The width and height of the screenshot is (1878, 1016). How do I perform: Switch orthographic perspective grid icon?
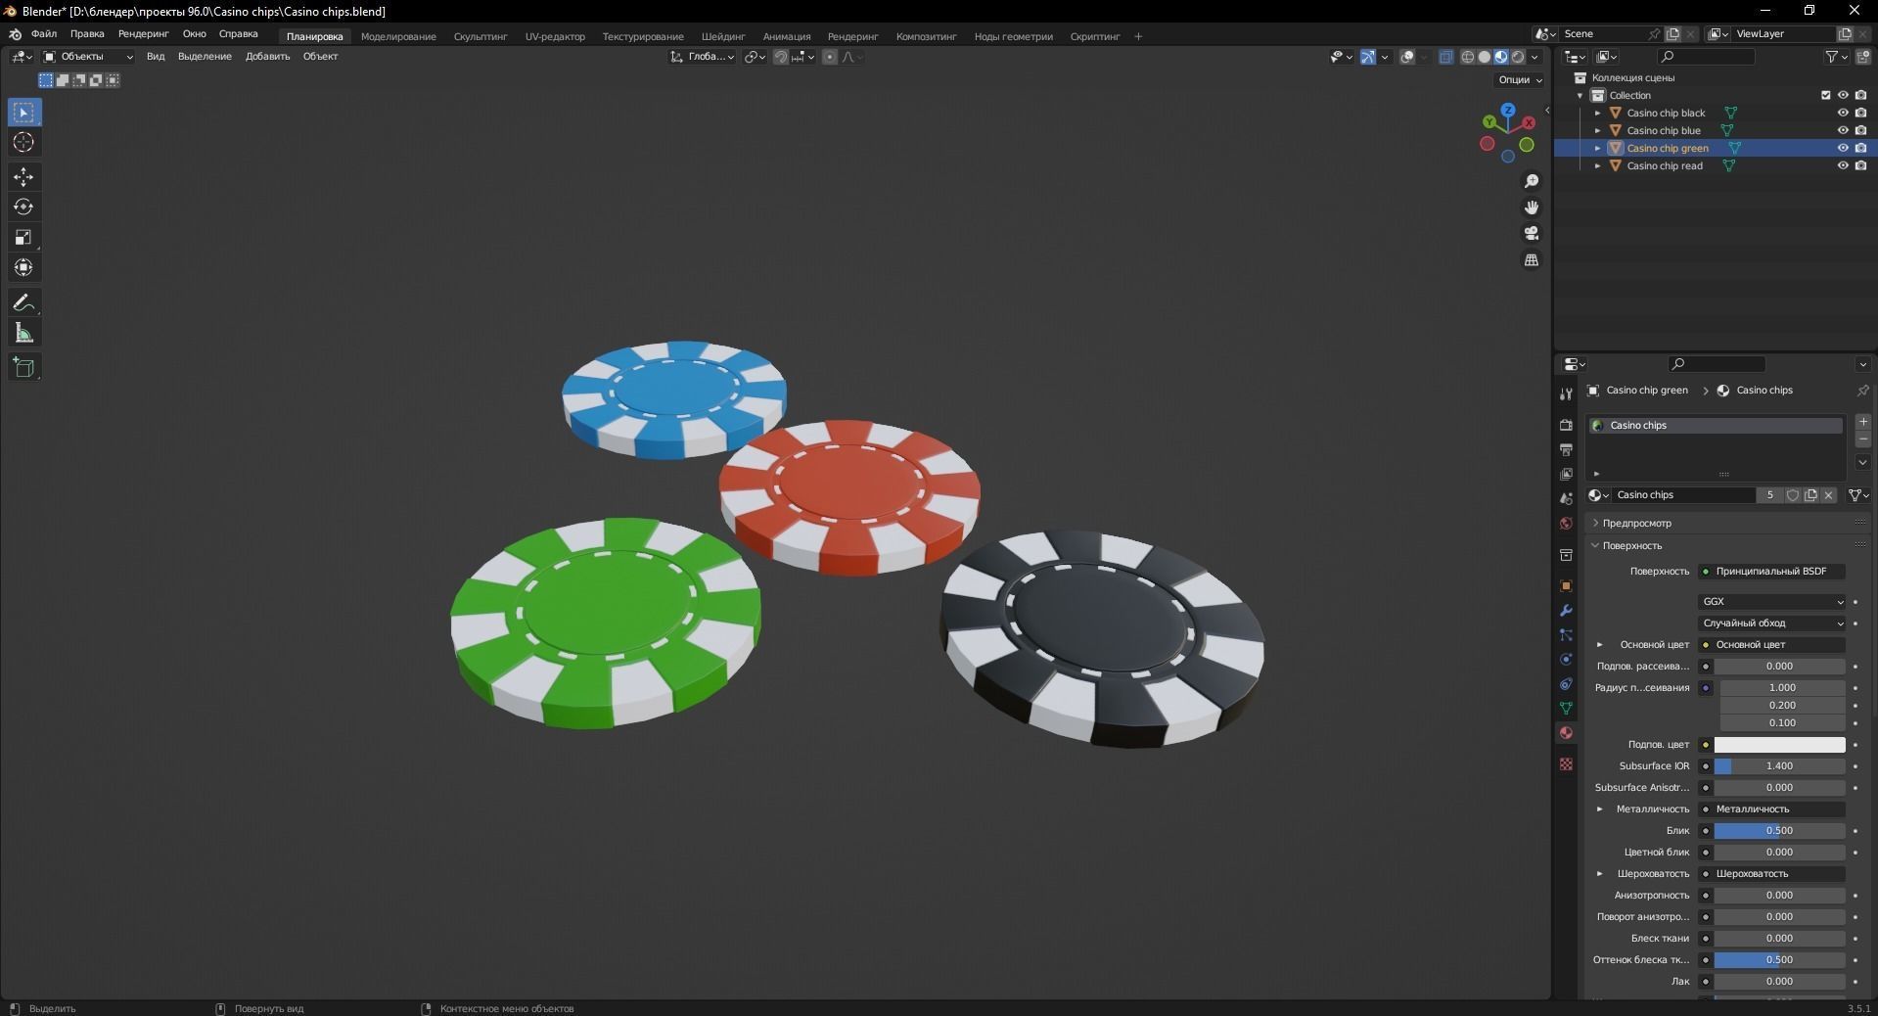pos(1532,260)
